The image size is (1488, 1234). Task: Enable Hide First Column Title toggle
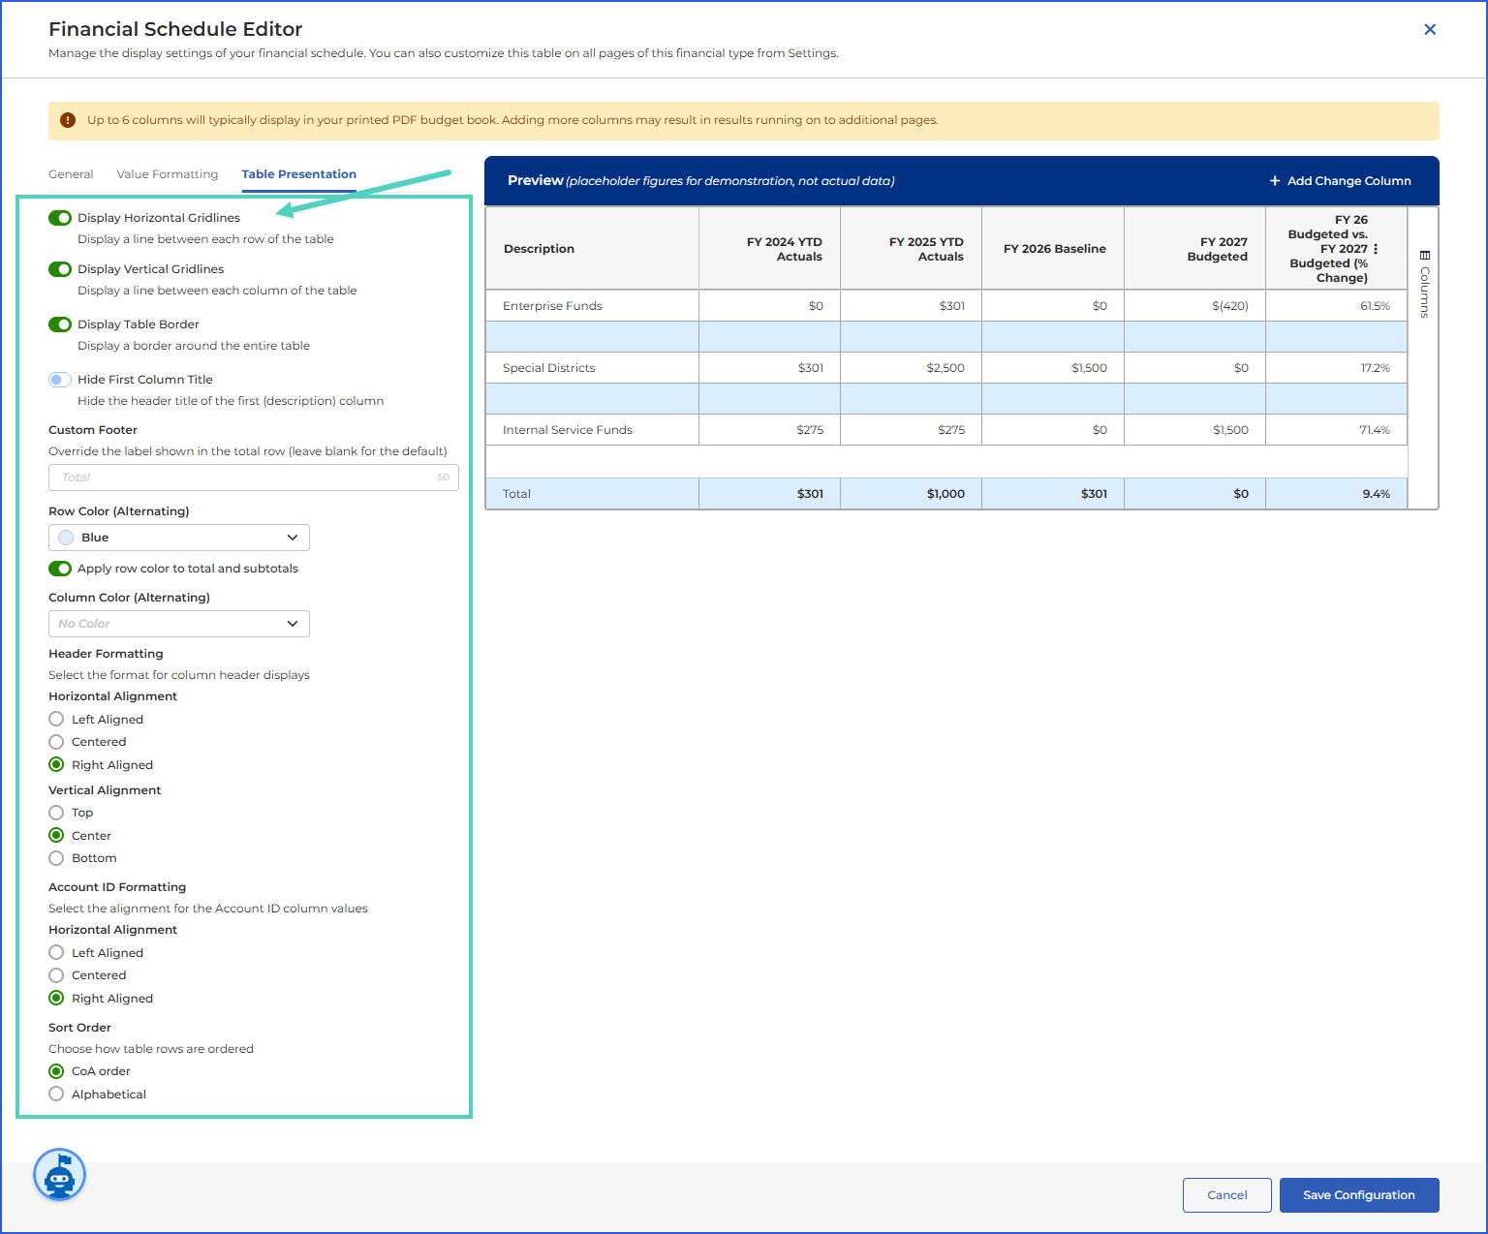60,380
